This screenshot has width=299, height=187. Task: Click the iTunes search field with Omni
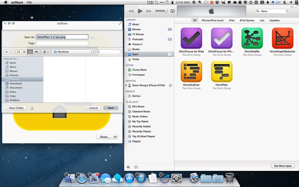pos(272,11)
